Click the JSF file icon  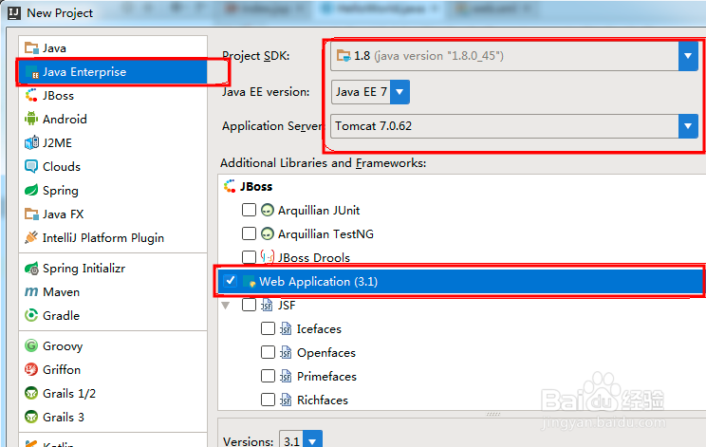click(267, 306)
